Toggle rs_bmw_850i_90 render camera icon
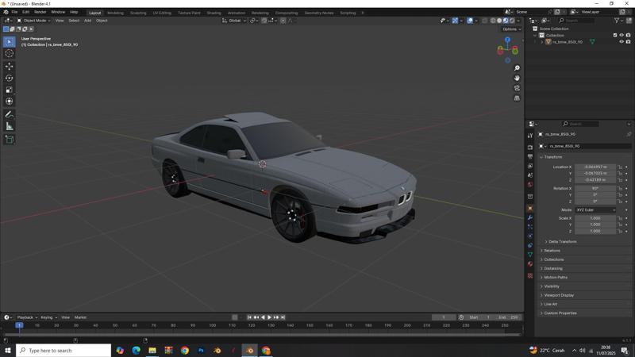This screenshot has width=635, height=357. (628, 42)
